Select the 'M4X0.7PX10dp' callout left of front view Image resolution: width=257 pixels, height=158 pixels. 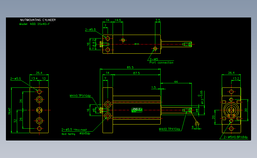tap(80, 96)
